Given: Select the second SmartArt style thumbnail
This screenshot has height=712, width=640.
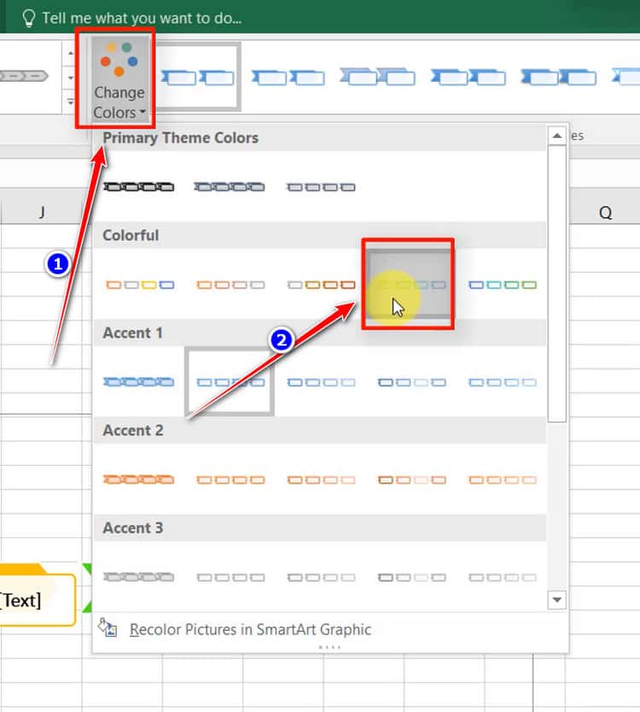Looking at the screenshot, I should coord(288,78).
